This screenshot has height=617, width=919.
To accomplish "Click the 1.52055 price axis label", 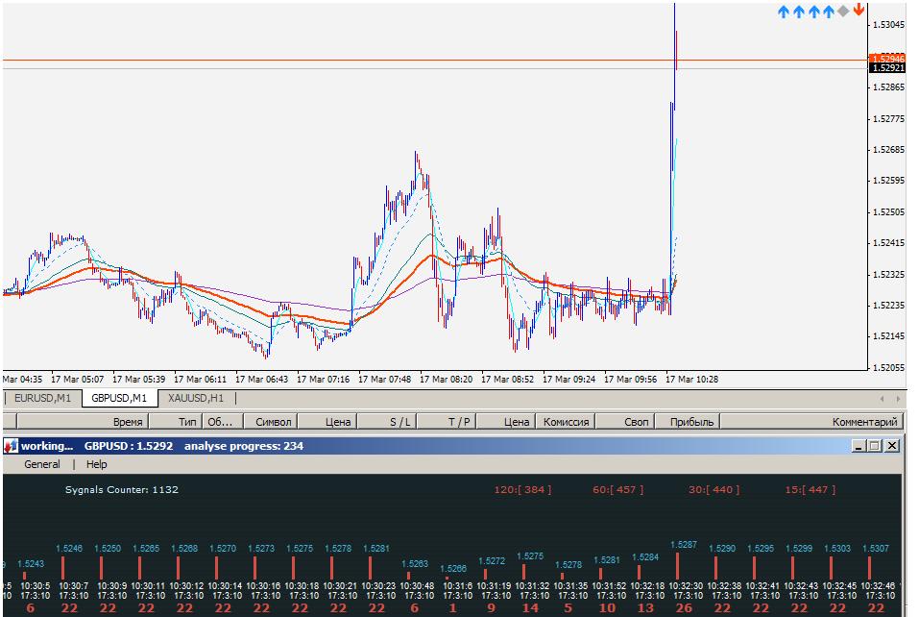I will (888, 368).
